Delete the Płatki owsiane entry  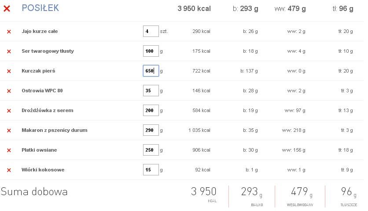(x=9, y=150)
